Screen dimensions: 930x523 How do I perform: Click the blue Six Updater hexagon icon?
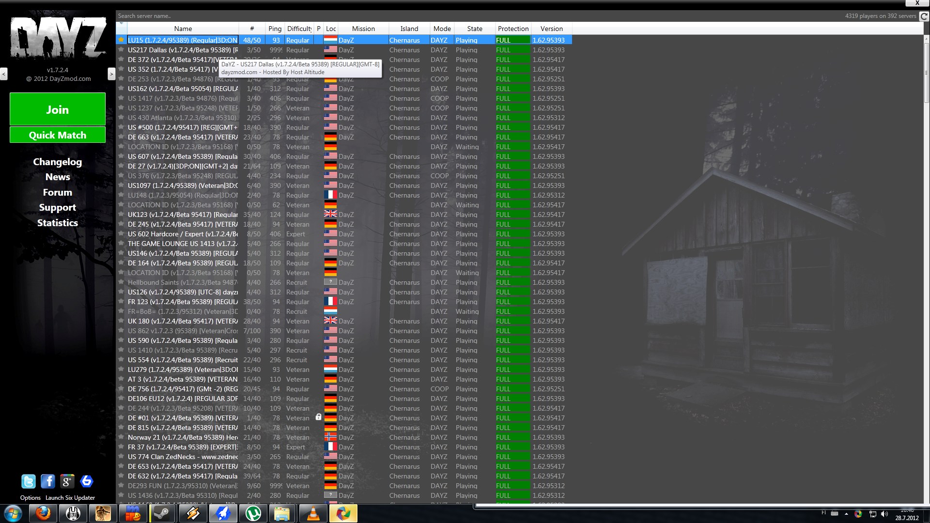(x=87, y=481)
